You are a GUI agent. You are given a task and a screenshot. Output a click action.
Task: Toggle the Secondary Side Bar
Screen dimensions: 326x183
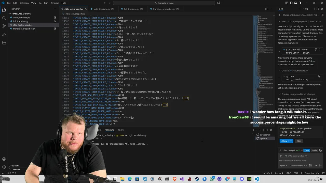(x=300, y=3)
